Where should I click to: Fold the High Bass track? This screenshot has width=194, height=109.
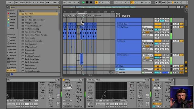click(119, 27)
